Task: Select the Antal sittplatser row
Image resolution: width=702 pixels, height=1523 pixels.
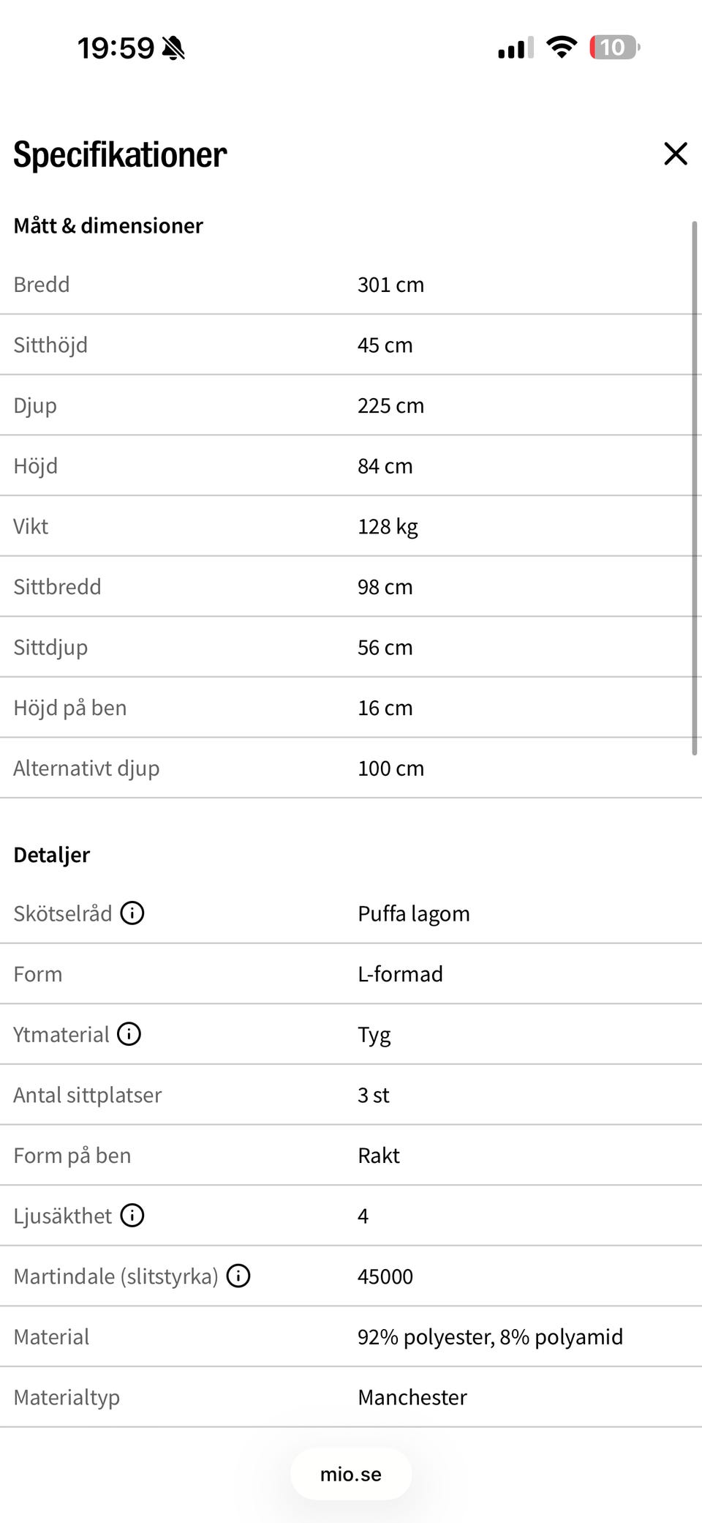Action: pos(351,1094)
